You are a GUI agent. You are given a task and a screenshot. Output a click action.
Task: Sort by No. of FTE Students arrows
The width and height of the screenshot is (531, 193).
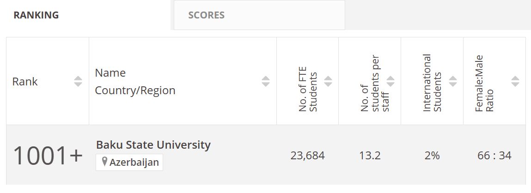pyautogui.click(x=328, y=82)
